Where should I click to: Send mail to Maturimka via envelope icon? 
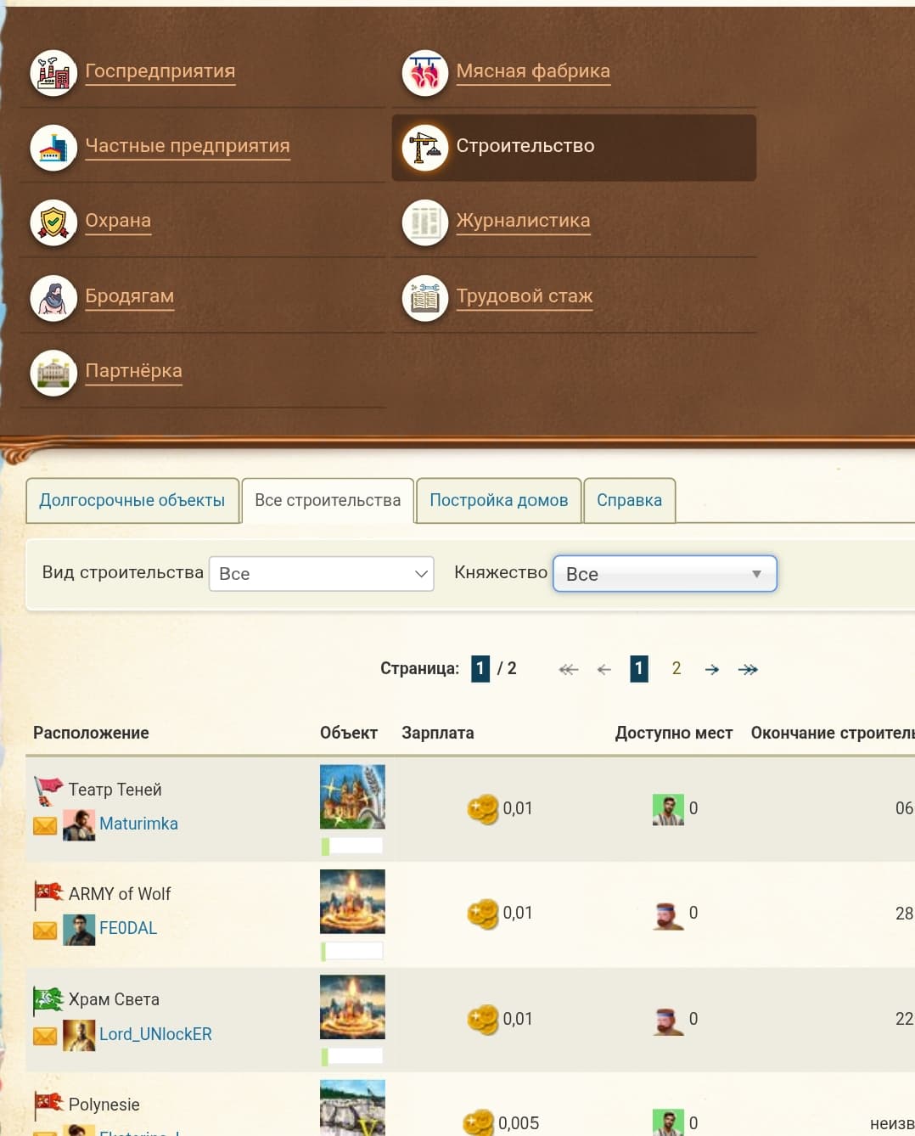(45, 825)
